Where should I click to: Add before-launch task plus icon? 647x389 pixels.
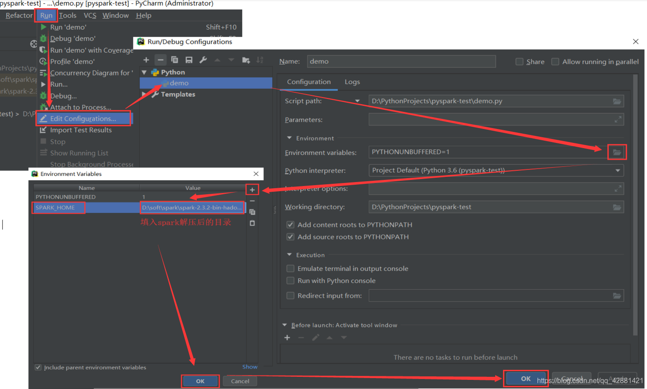point(287,338)
